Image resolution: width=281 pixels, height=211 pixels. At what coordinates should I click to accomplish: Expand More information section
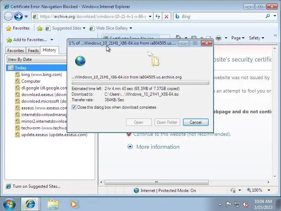coord(158,147)
